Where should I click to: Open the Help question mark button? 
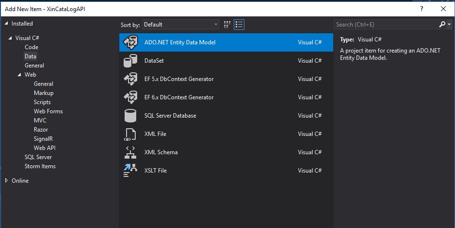pyautogui.click(x=422, y=9)
